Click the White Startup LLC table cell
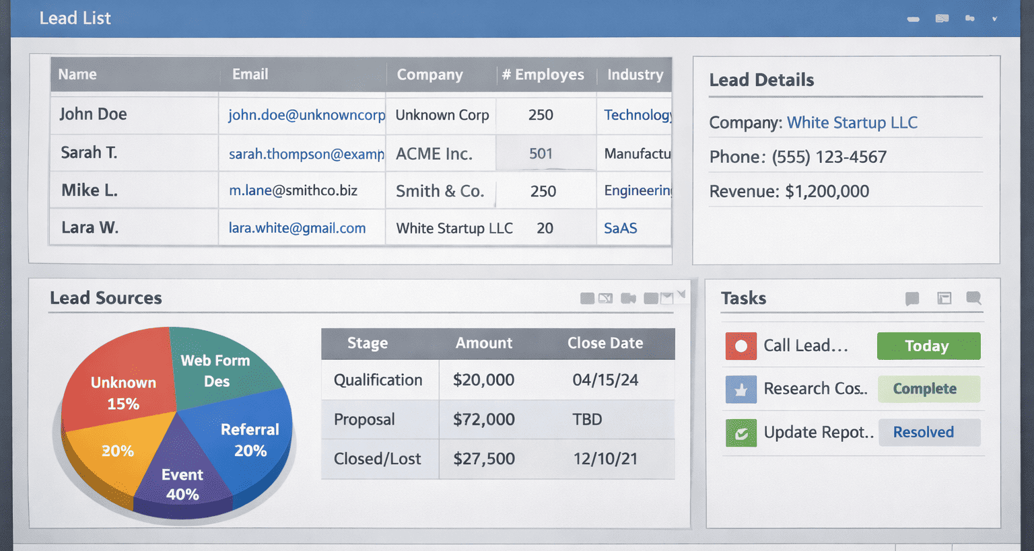This screenshot has height=551, width=1034. pos(454,228)
